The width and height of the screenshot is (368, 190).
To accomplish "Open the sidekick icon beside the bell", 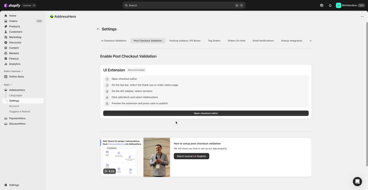I will pos(322,5).
